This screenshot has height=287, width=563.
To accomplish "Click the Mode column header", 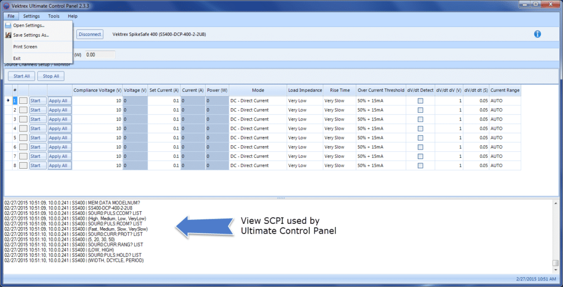I will click(258, 91).
